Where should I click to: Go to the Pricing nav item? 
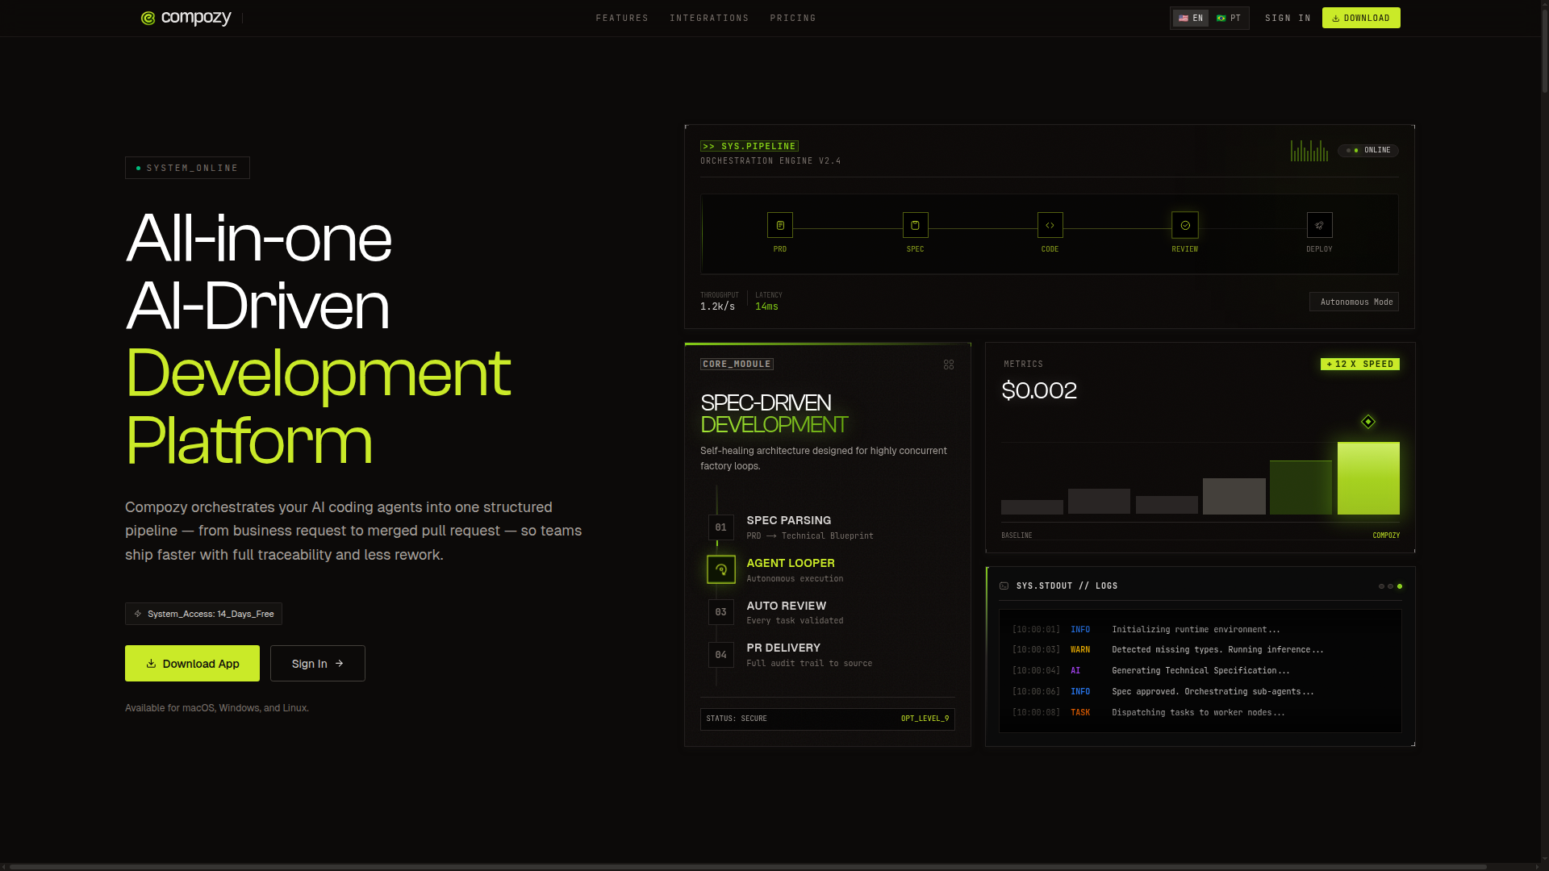(793, 18)
